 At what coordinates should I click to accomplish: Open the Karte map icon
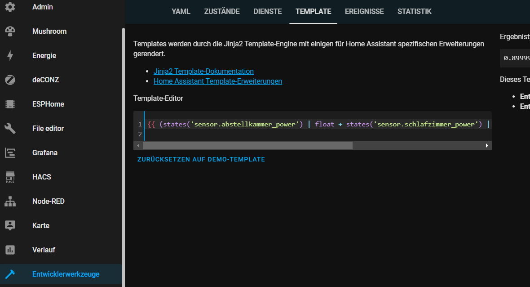click(x=10, y=225)
